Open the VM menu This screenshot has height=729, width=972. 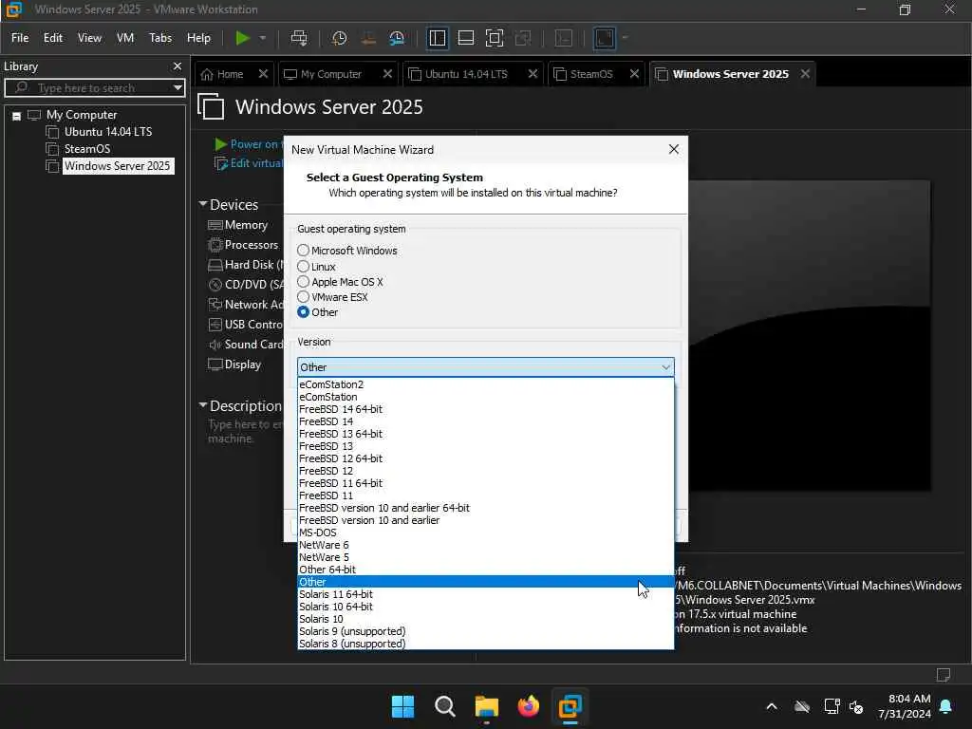pyautogui.click(x=125, y=38)
